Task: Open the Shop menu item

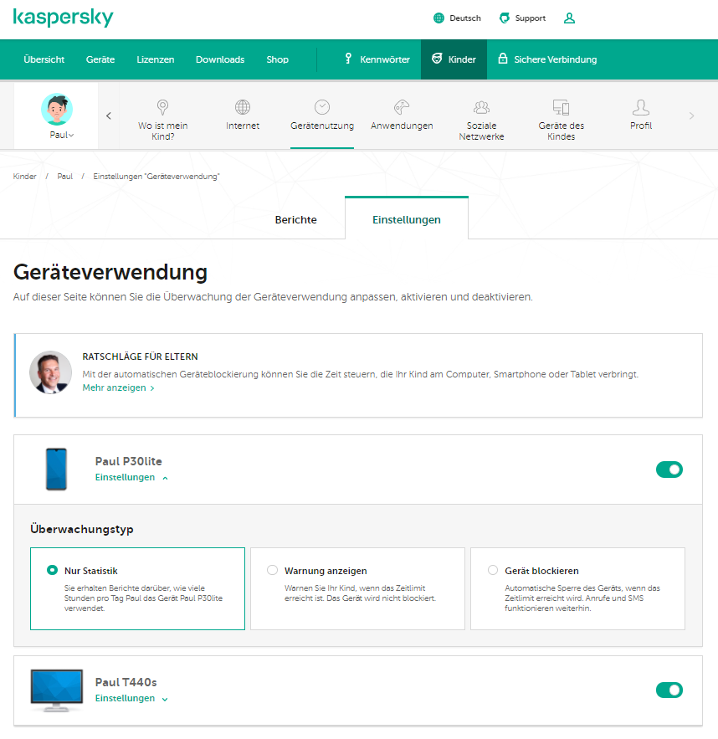Action: click(x=278, y=59)
